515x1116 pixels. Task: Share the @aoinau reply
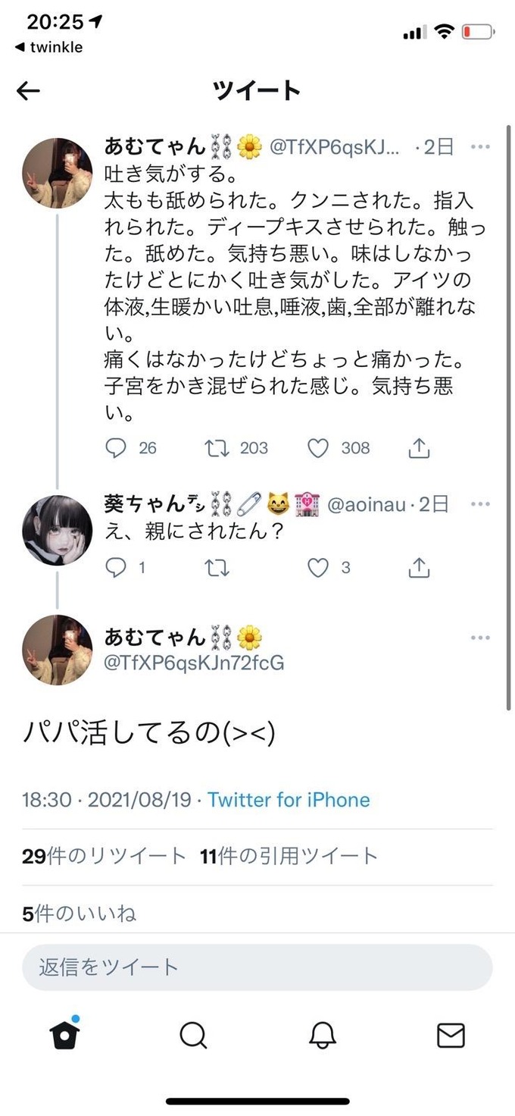(419, 567)
